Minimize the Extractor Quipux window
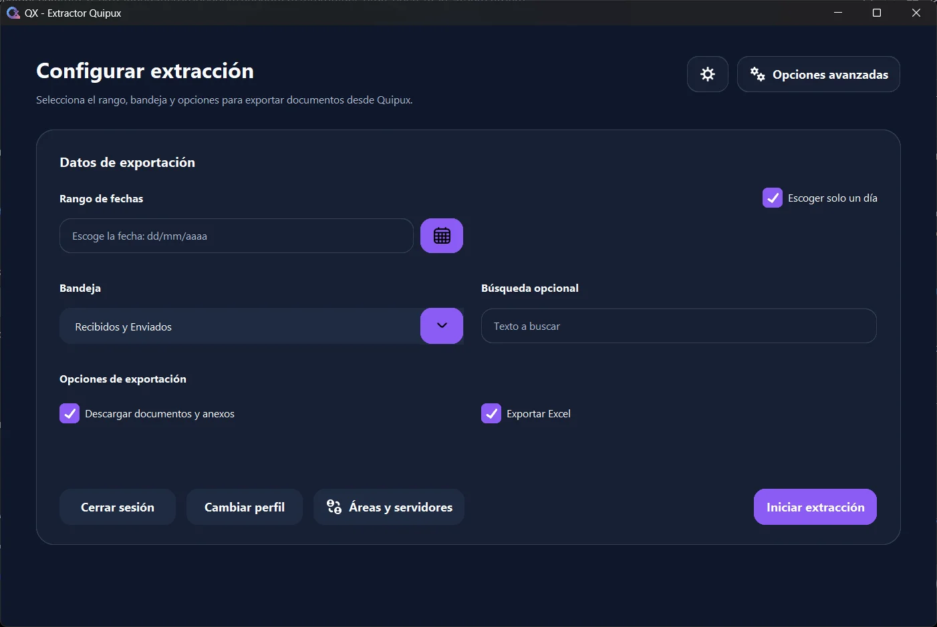937x627 pixels. point(838,13)
